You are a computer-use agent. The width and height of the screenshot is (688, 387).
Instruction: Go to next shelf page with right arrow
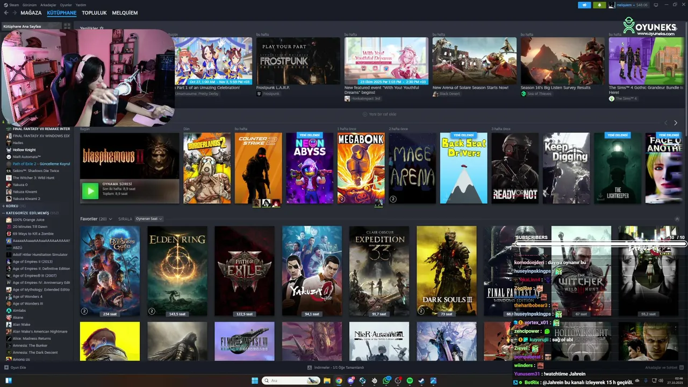tap(676, 123)
